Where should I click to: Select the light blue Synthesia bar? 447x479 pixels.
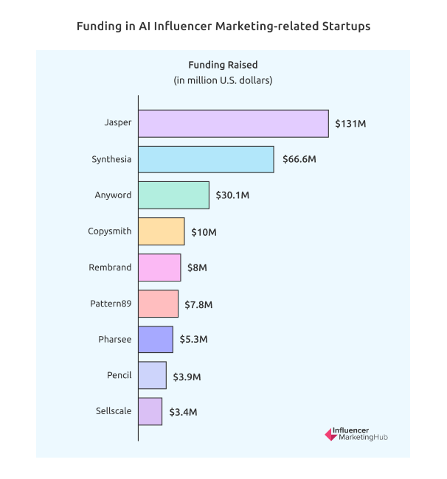pyautogui.click(x=206, y=159)
